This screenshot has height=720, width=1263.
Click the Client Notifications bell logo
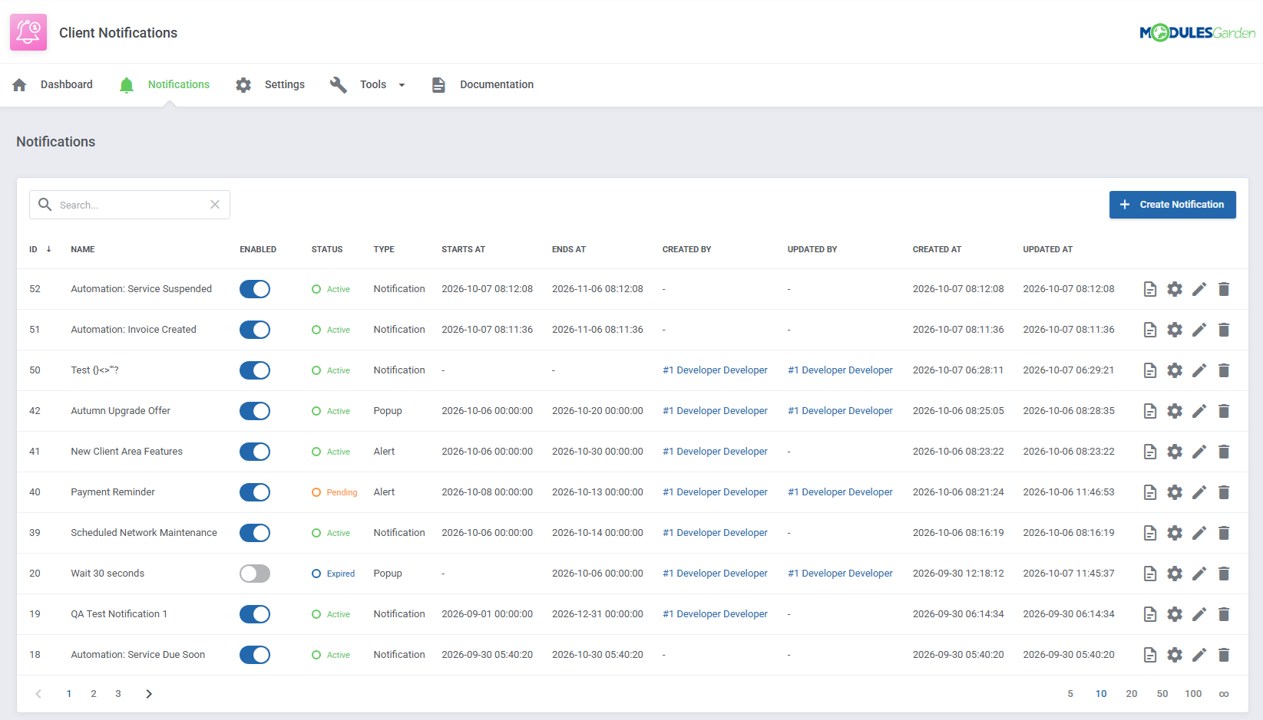pyautogui.click(x=28, y=32)
